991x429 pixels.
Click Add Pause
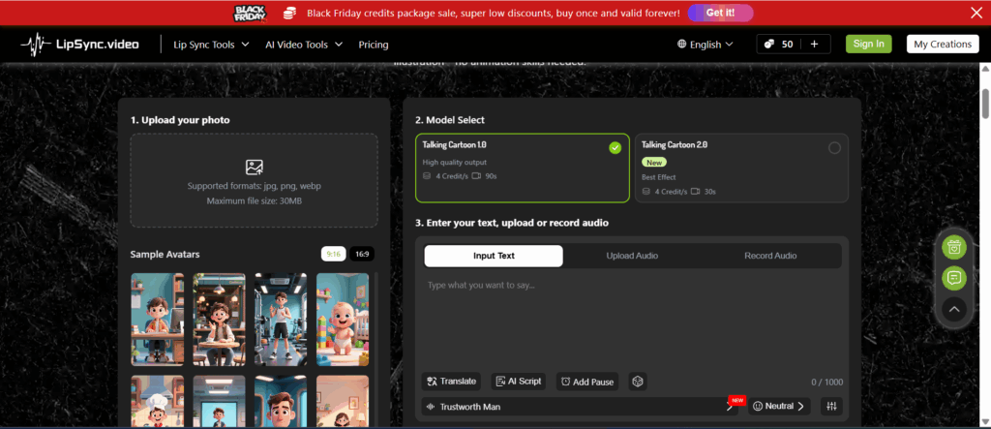coord(587,382)
